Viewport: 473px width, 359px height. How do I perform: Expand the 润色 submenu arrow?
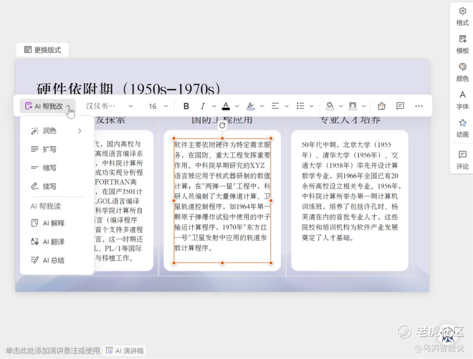(x=80, y=131)
